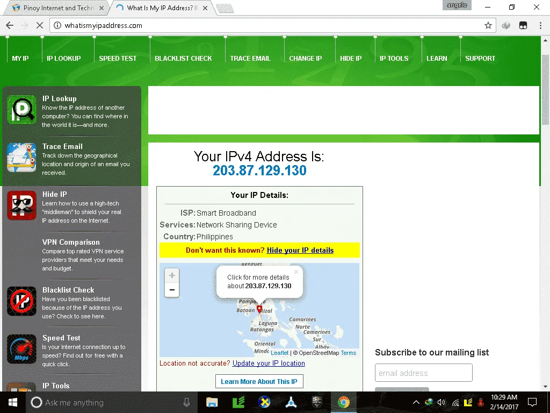Open BLACKLIST CHECK menu item
Viewport: 550px width, 413px height.
183,58
